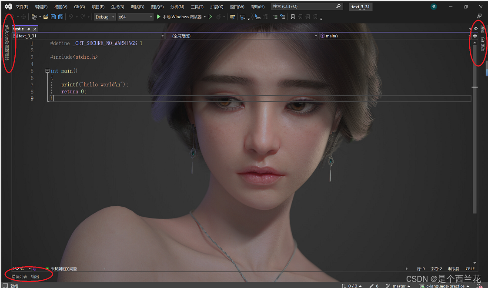Open the 文件(F) menu

(22, 7)
